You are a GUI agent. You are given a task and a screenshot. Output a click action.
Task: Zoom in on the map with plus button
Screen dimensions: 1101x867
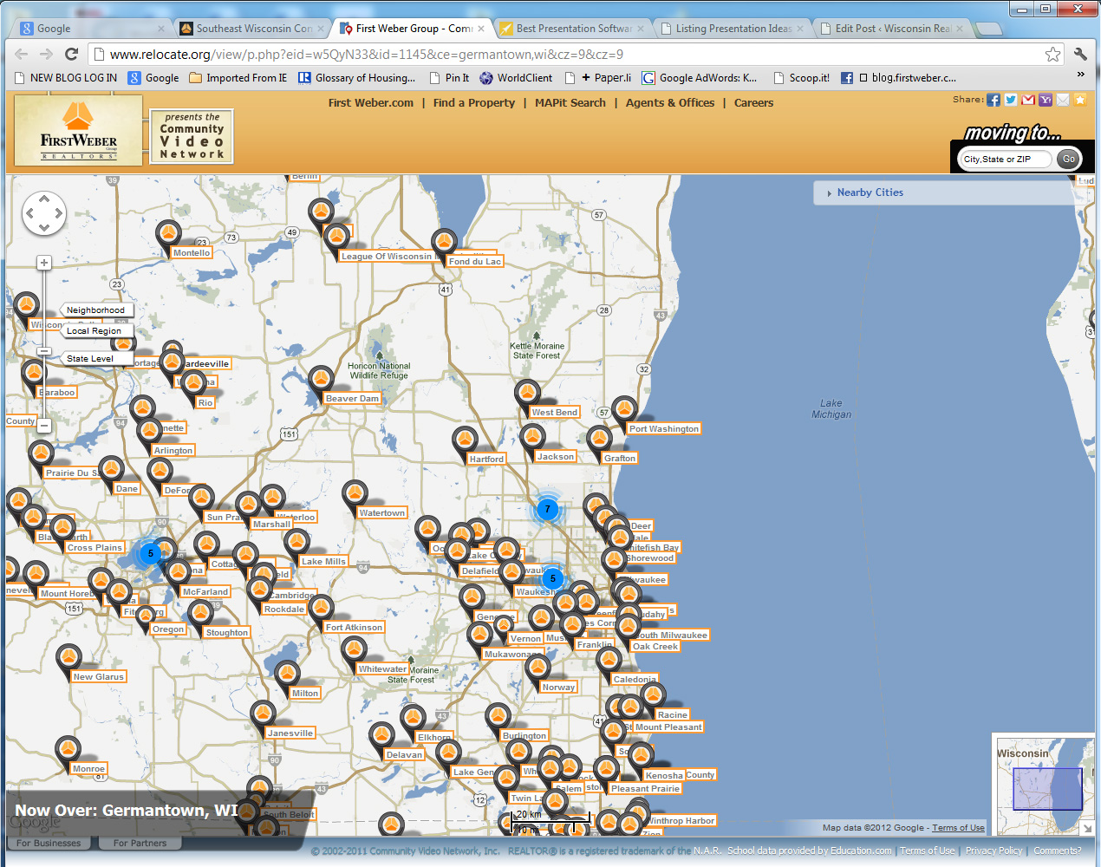44,263
